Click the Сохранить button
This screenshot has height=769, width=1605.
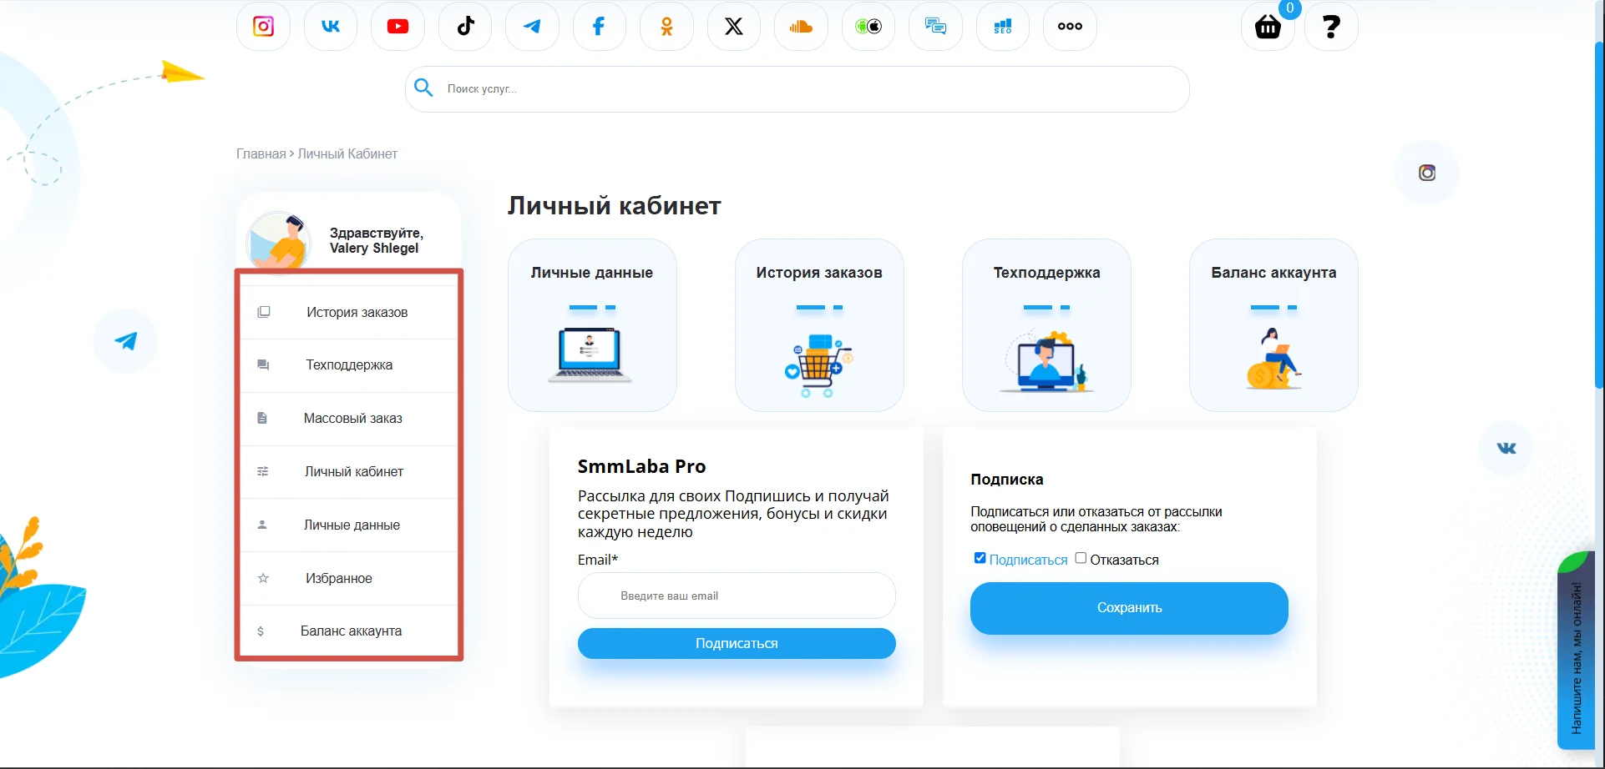click(1129, 608)
